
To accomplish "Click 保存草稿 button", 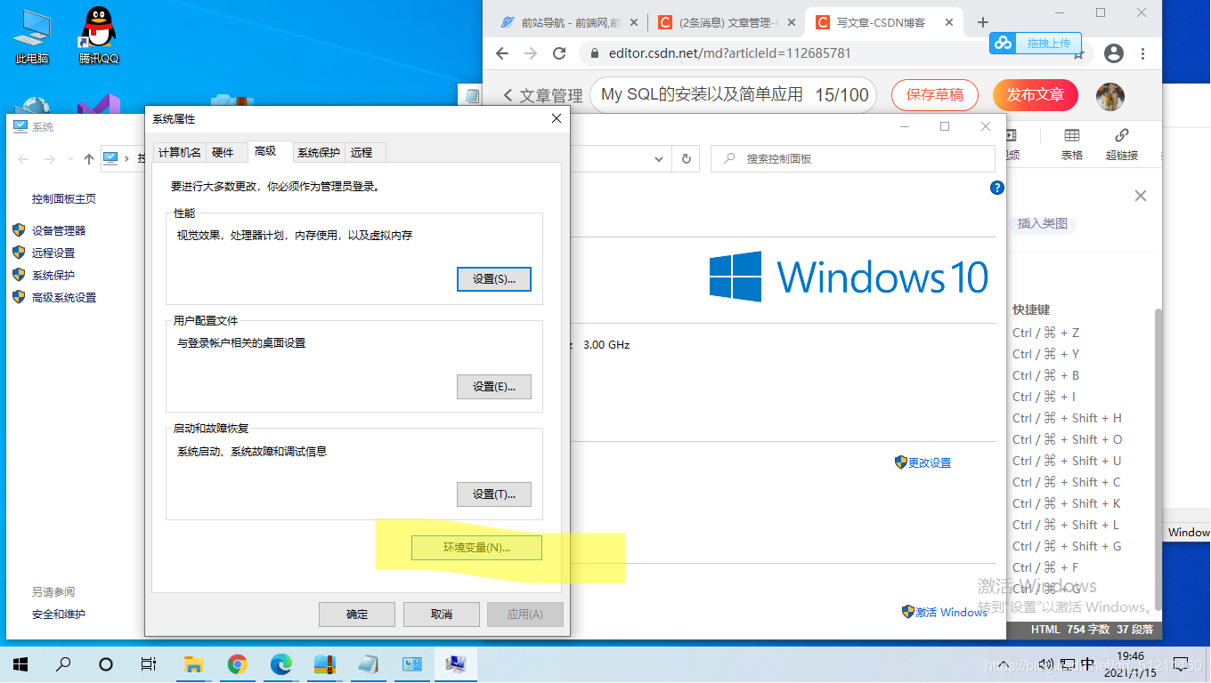I will coord(935,95).
